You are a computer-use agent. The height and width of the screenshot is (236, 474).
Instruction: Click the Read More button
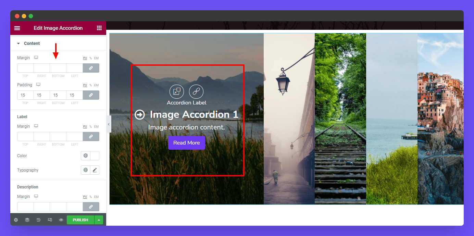pos(187,143)
